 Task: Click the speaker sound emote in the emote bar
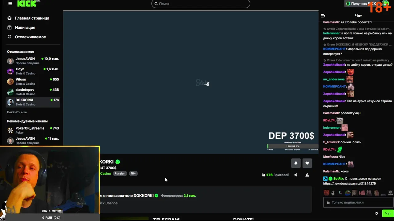point(391,193)
